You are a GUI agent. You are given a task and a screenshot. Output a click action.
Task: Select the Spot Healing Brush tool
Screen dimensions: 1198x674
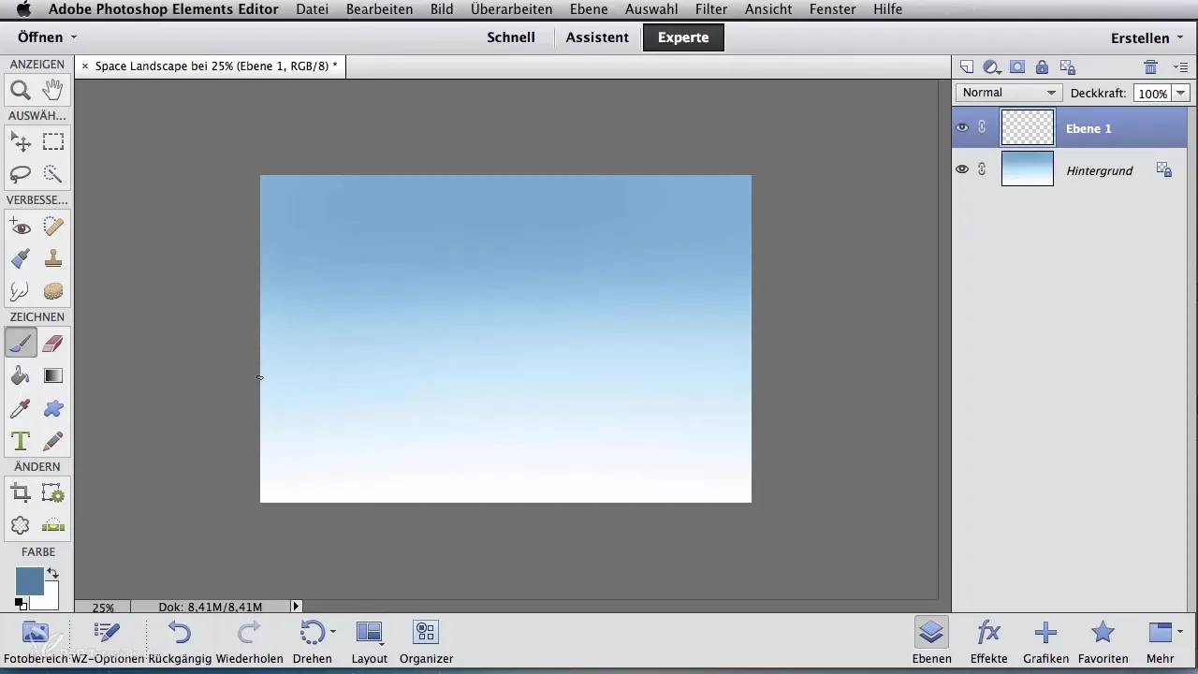tap(53, 227)
